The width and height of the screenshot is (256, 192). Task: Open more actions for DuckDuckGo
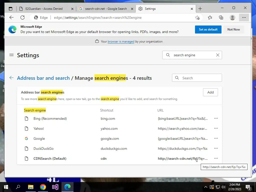pos(216,148)
